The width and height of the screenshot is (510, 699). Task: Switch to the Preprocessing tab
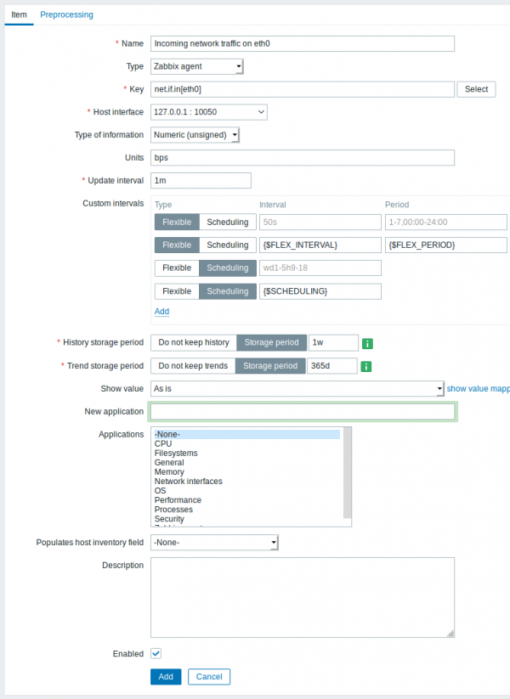[x=66, y=14]
